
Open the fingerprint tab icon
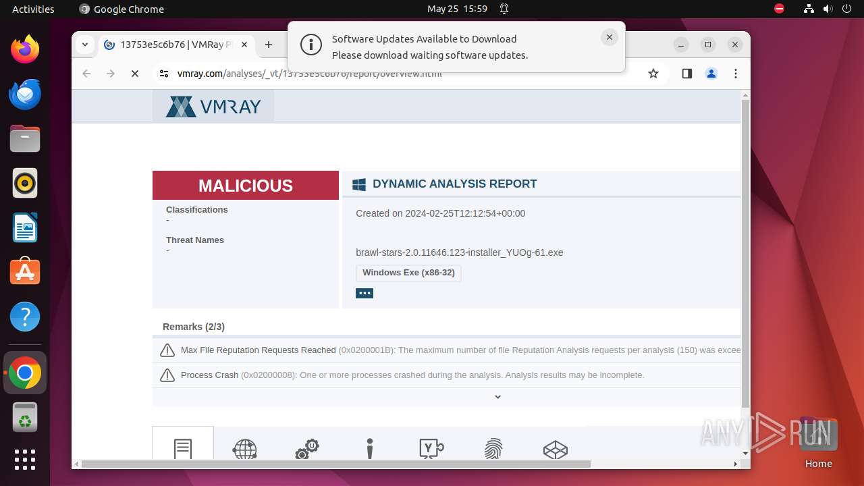click(493, 449)
